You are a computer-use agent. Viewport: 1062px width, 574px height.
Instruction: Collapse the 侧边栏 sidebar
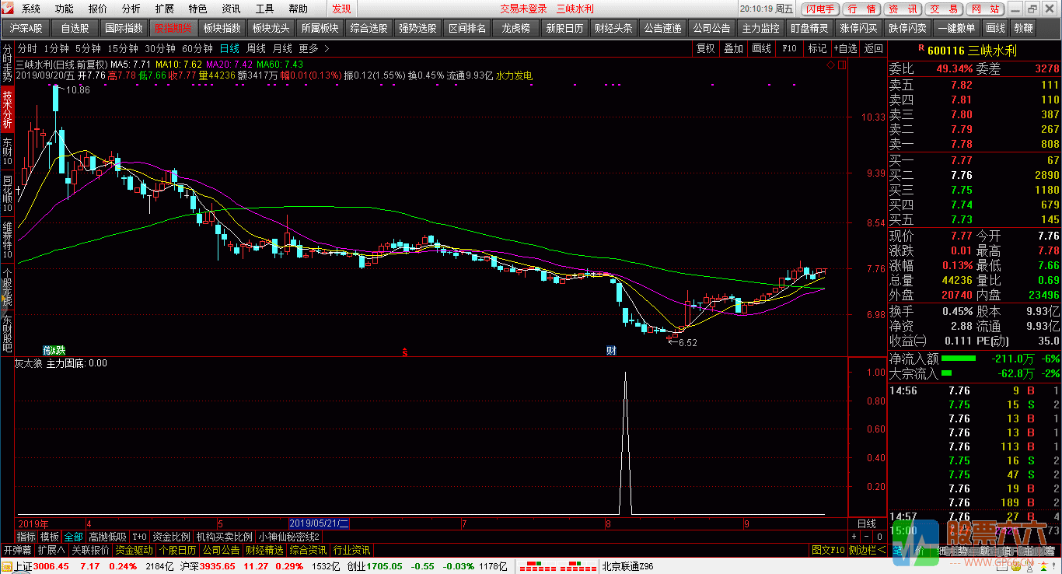tap(868, 550)
